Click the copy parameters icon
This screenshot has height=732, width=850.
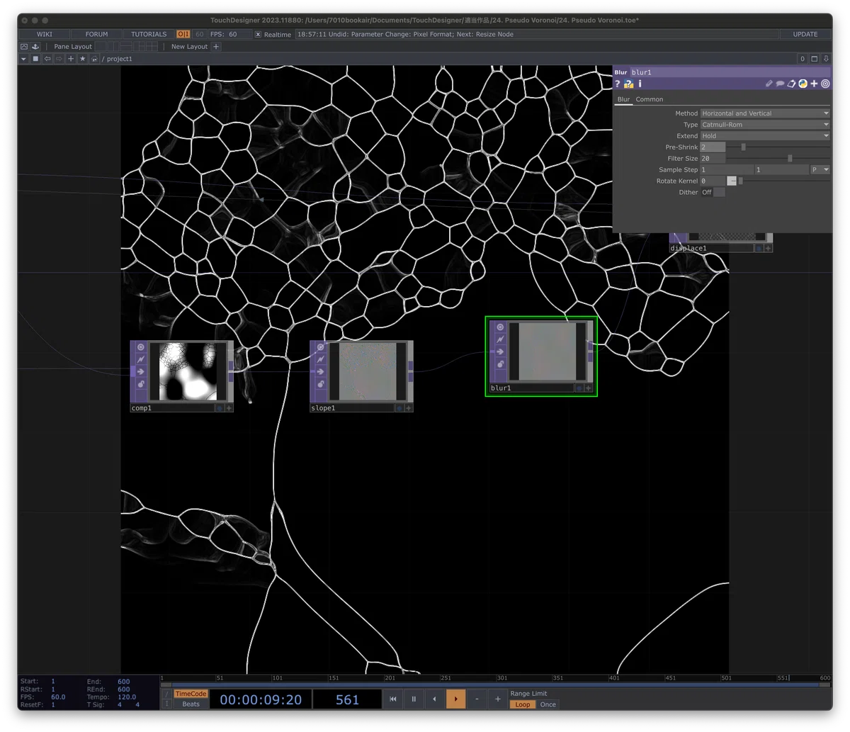point(791,84)
